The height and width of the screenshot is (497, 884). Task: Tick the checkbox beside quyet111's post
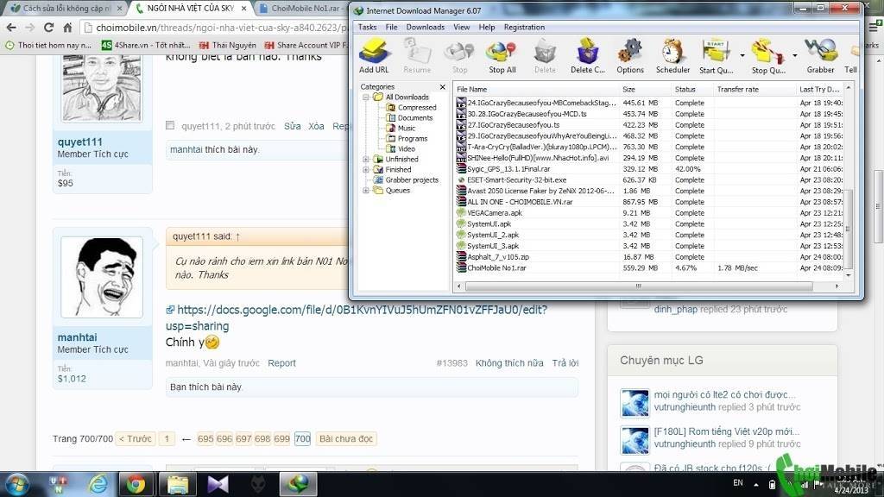pos(170,126)
